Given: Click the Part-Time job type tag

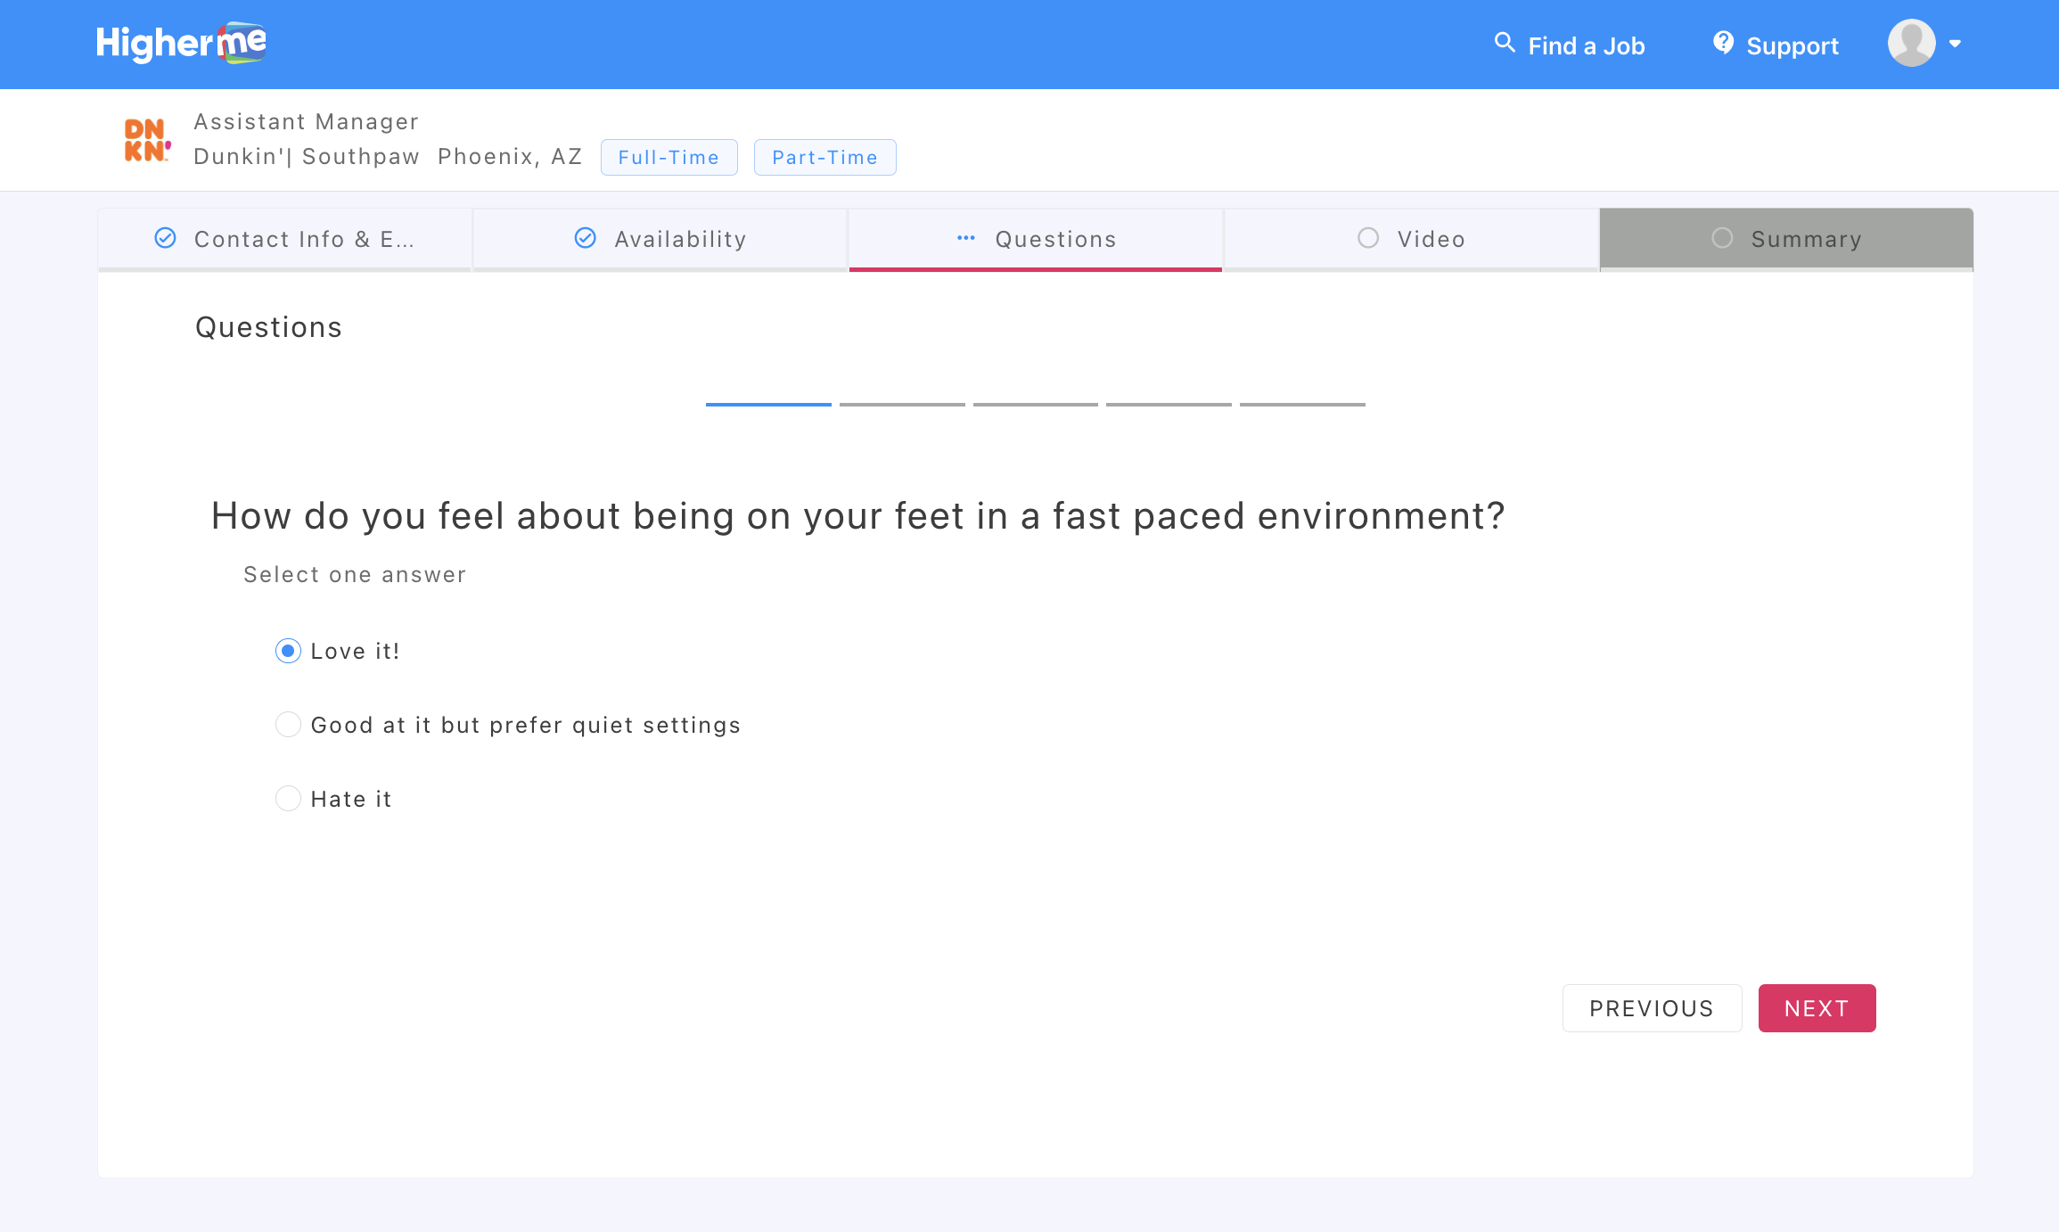Looking at the screenshot, I should [x=824, y=158].
